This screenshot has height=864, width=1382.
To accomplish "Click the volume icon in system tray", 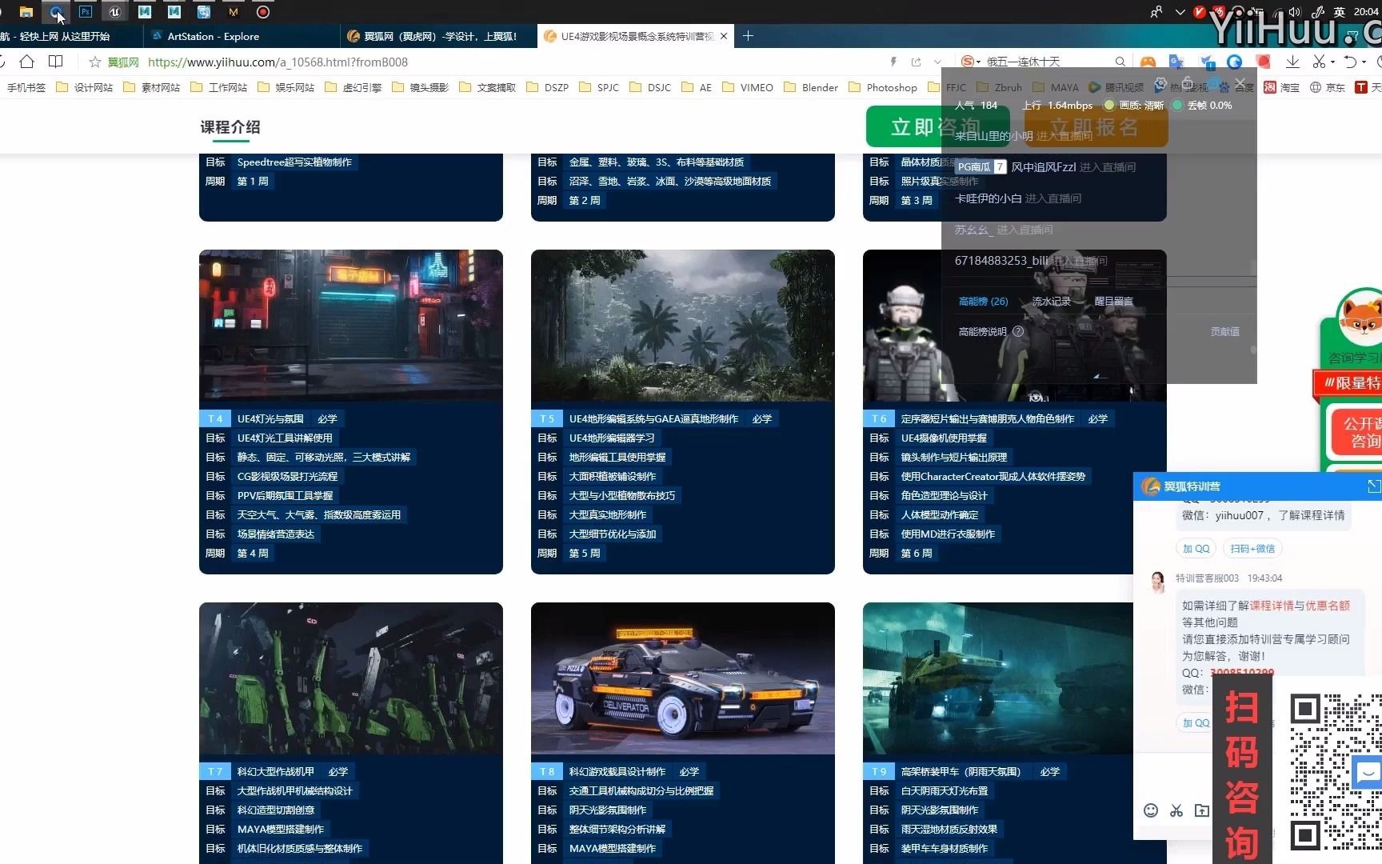I will tap(1296, 12).
